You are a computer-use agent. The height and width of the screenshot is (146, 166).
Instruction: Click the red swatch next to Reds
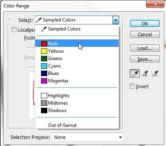coord(44,44)
